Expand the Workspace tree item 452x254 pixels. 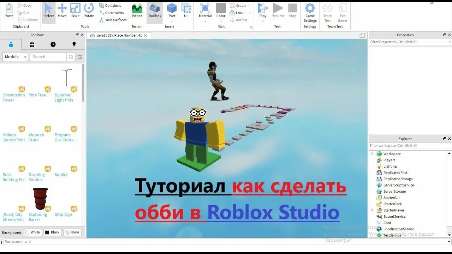tap(373, 153)
